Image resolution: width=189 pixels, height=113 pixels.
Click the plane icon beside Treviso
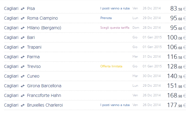tap(23, 67)
